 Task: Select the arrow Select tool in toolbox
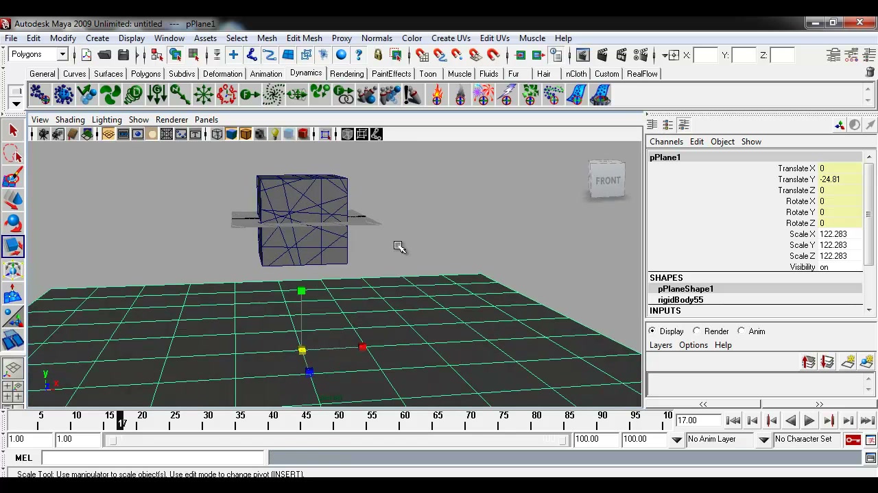pos(13,130)
